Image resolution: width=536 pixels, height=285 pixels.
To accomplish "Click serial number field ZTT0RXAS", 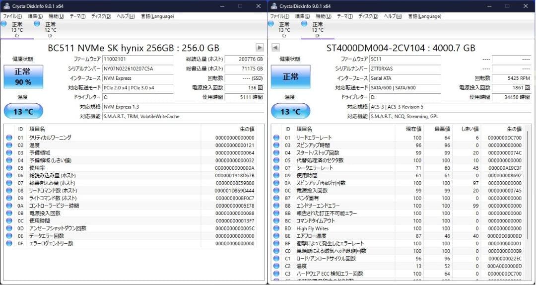I will [405, 69].
